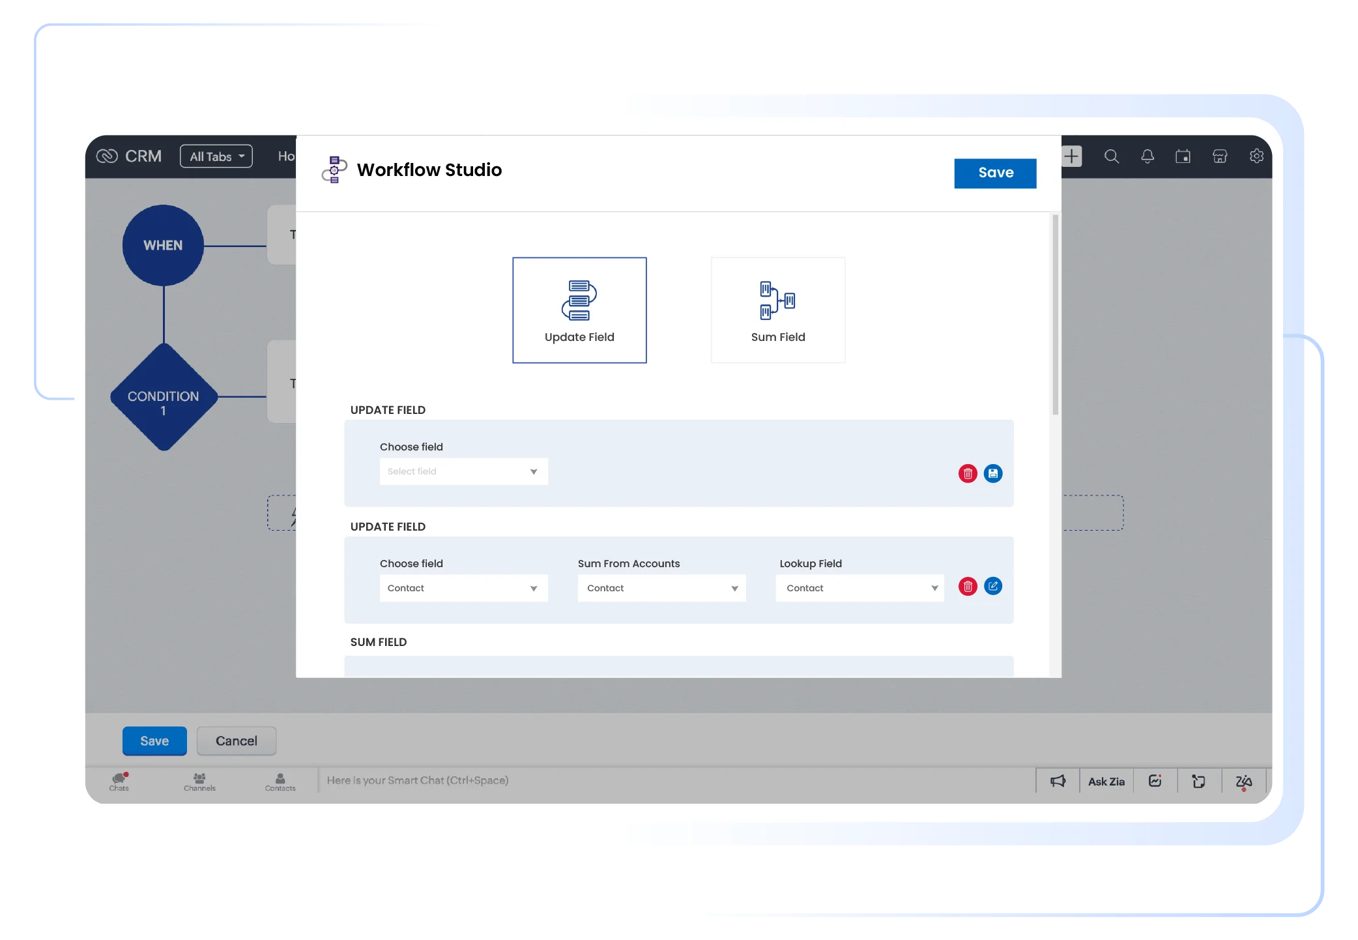
Task: Open Zia assistant from bottom right
Action: pos(1243,780)
